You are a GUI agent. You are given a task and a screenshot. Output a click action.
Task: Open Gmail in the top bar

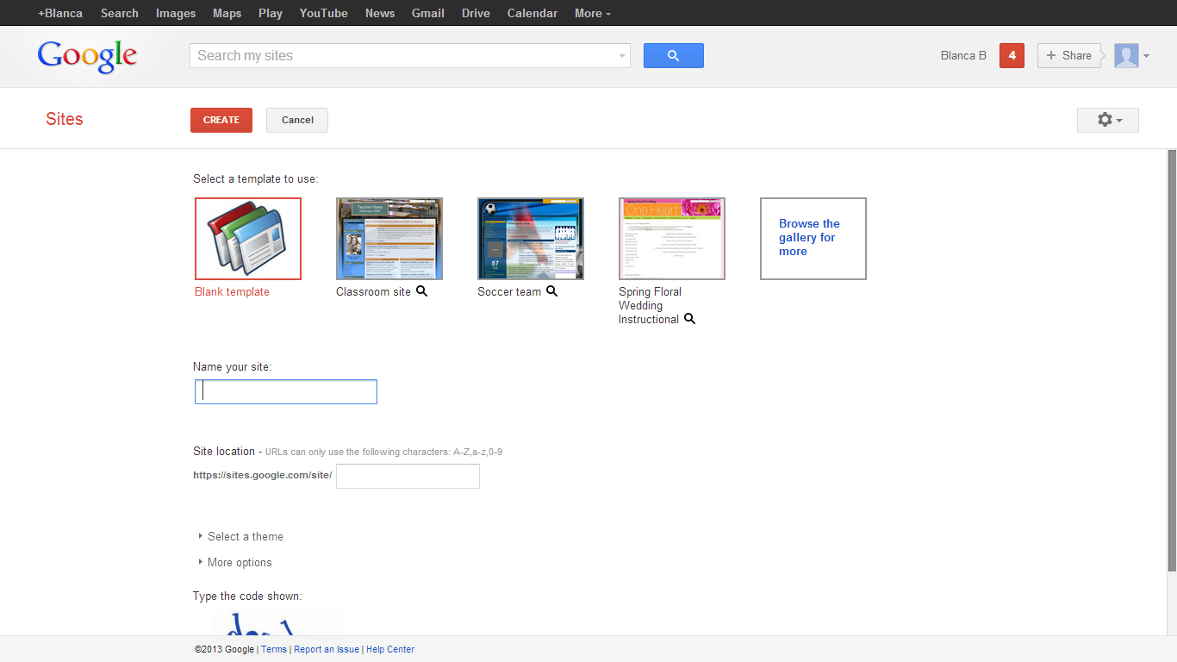[428, 13]
